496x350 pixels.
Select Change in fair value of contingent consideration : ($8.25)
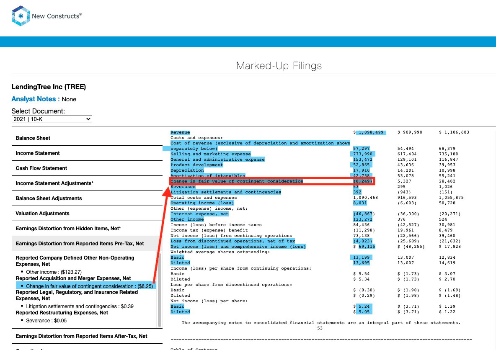(86, 286)
